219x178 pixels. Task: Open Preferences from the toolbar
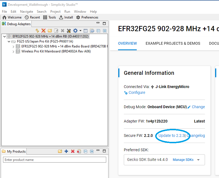pos(87,17)
